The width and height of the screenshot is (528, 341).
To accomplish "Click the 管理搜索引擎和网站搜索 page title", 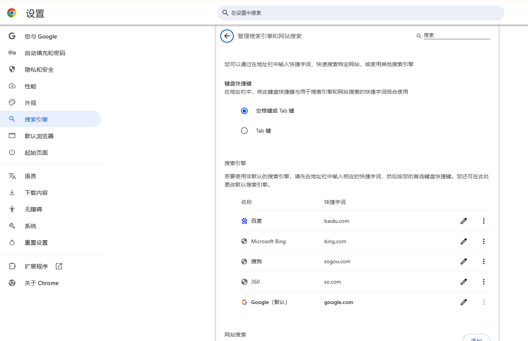I will click(x=270, y=36).
